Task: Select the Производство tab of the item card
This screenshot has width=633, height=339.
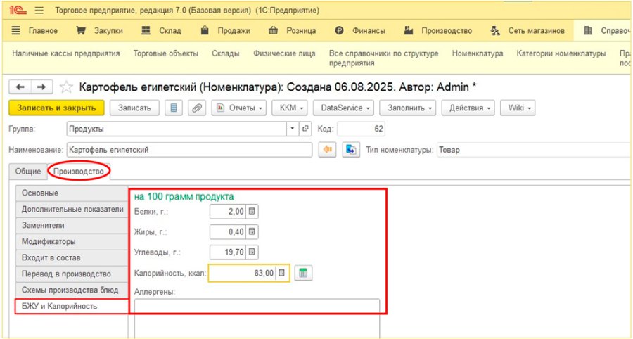Action: [x=79, y=172]
